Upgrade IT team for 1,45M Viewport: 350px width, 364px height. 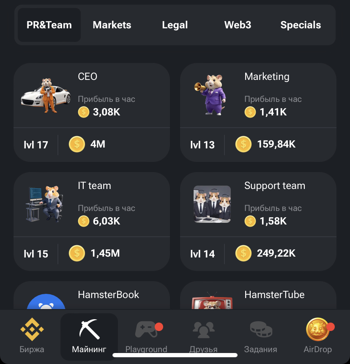(92, 254)
